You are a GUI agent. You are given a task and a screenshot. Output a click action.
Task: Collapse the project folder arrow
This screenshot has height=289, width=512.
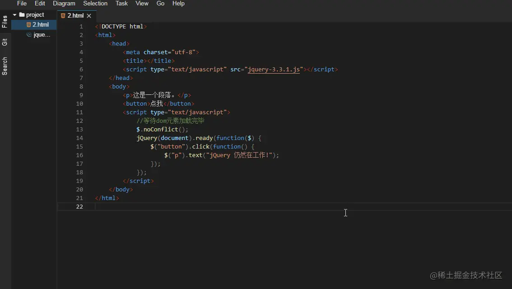(15, 15)
